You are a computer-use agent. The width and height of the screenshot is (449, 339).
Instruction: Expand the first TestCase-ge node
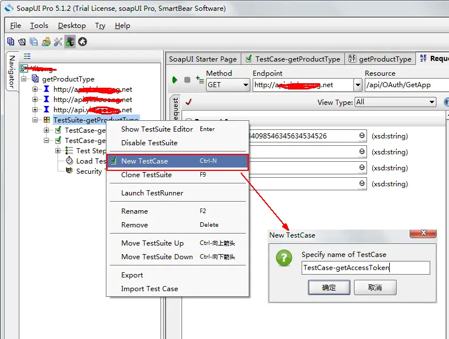click(47, 130)
